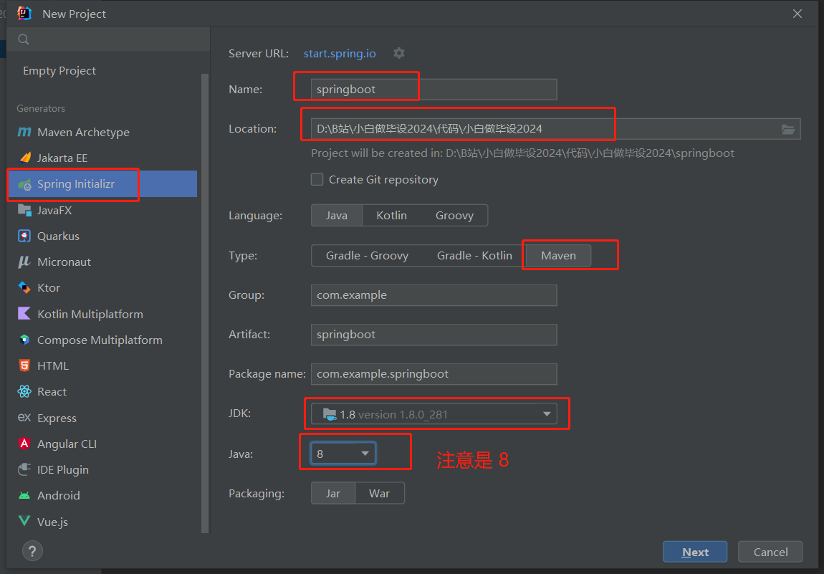
Task: Open help with question mark button
Action: pos(32,551)
